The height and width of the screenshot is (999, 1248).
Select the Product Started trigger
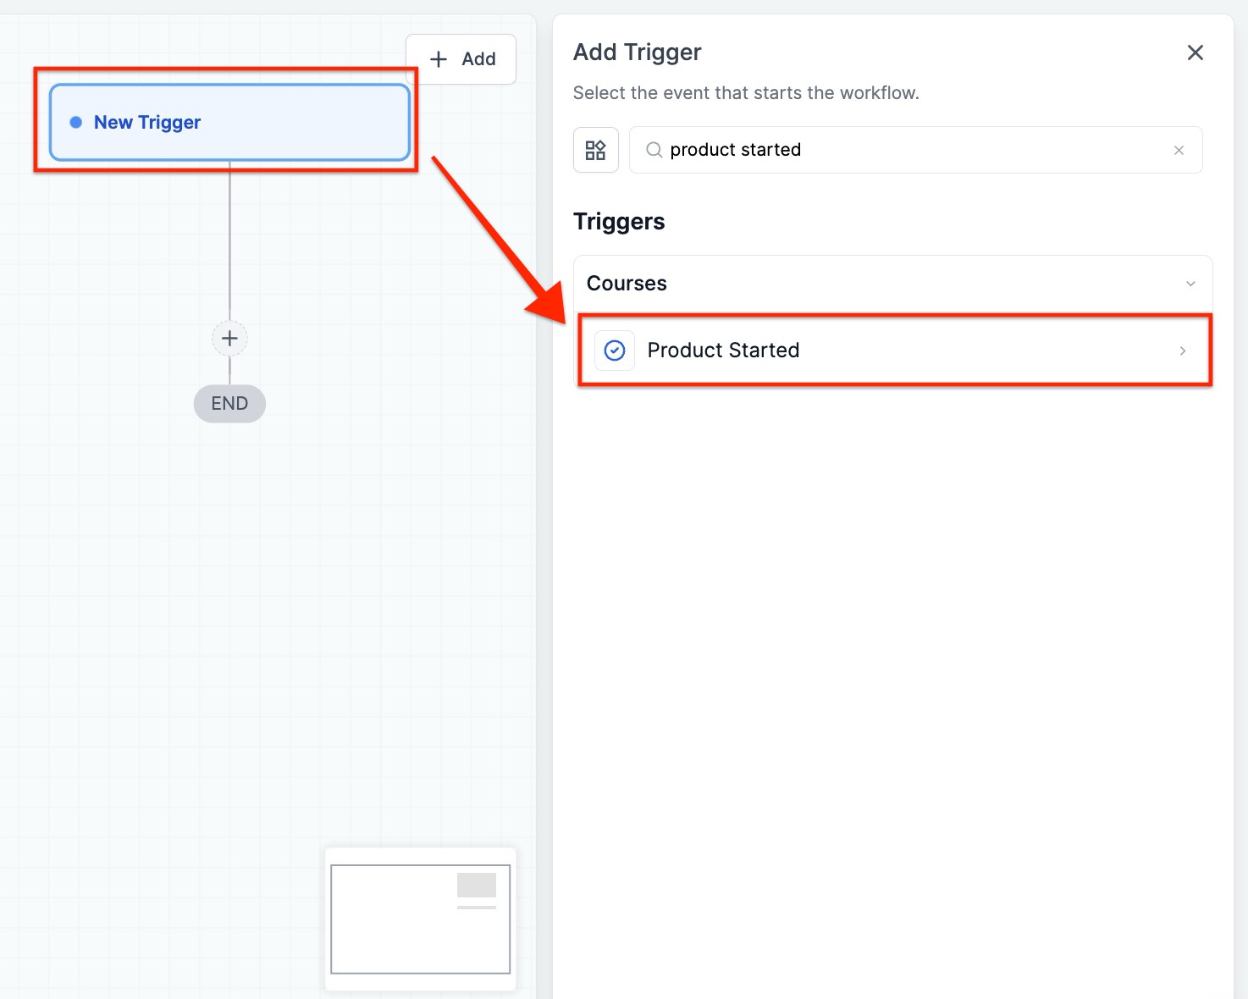pos(723,350)
